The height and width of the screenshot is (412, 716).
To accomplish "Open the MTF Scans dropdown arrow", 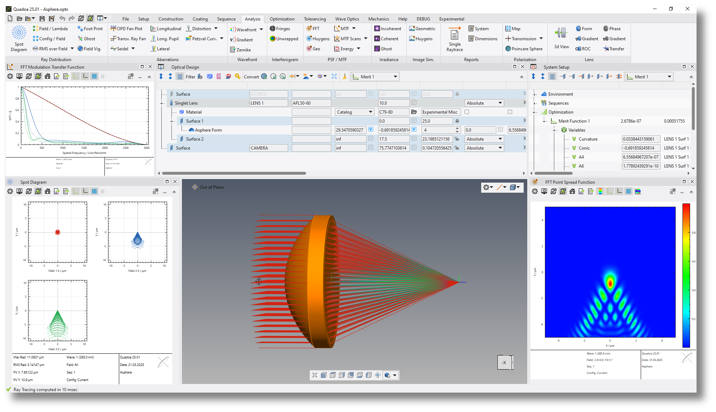I will 366,38.
